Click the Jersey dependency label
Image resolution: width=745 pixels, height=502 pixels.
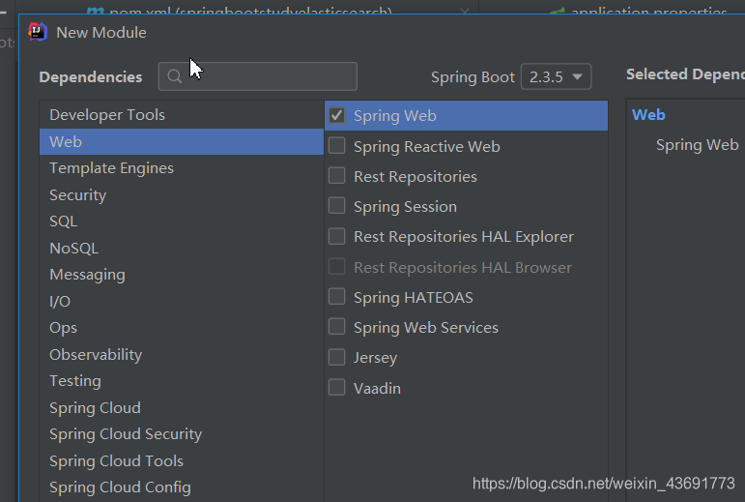point(375,358)
